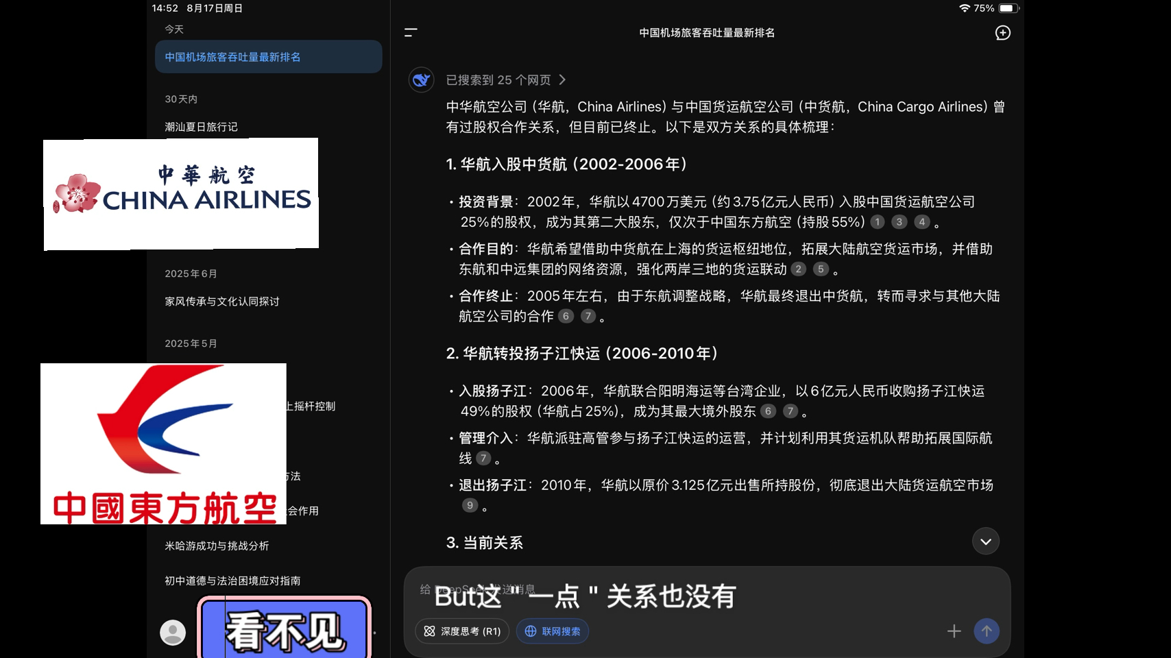This screenshot has width=1171, height=658.
Task: Tap the China Eastern Airlines logo image
Action: [x=163, y=444]
